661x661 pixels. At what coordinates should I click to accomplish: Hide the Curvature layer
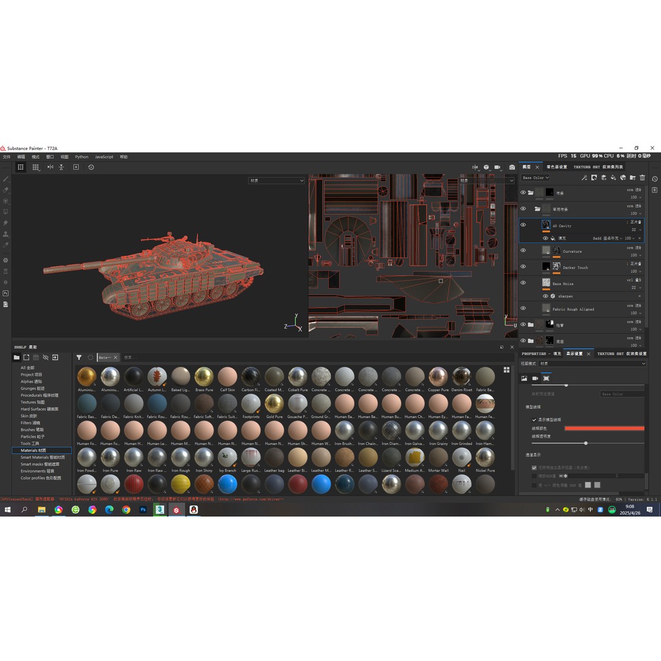point(523,250)
